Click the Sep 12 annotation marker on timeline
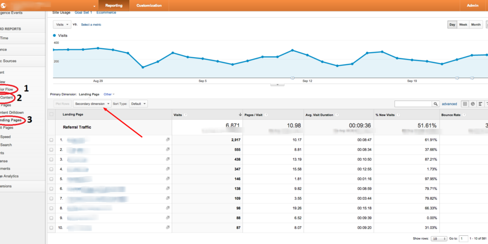This screenshot has height=244, width=488. point(292,78)
